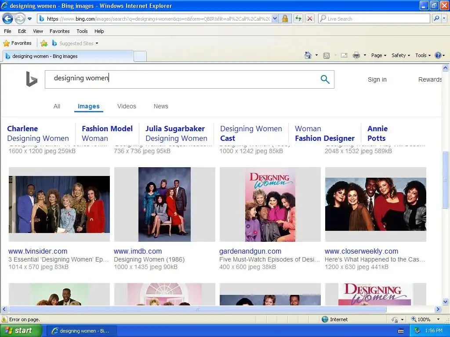450x337 pixels.
Task: Click the Stop loading X icon
Action: pos(310,18)
